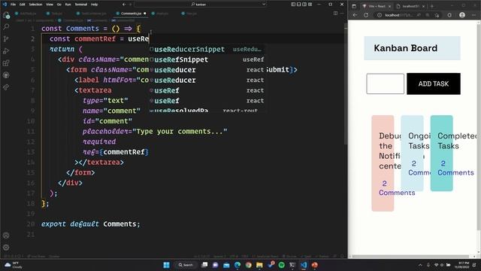Select the useRefSnippet suggestion
The height and width of the screenshot is (271, 481).
coord(207,59)
